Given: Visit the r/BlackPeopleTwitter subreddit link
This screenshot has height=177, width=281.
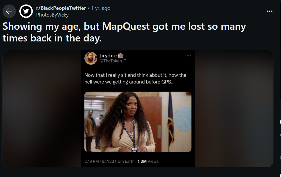Looking at the screenshot, I should (61, 8).
